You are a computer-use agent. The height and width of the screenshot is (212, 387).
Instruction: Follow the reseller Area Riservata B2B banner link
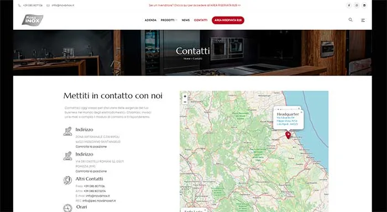tap(195, 5)
